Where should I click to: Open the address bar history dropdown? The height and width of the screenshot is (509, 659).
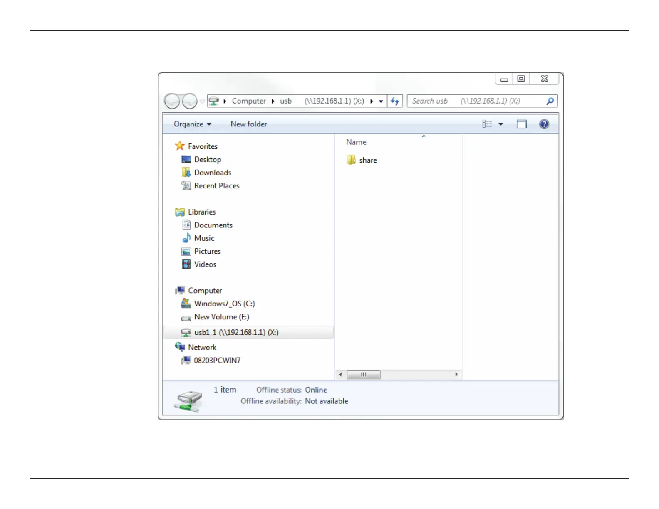tap(381, 101)
